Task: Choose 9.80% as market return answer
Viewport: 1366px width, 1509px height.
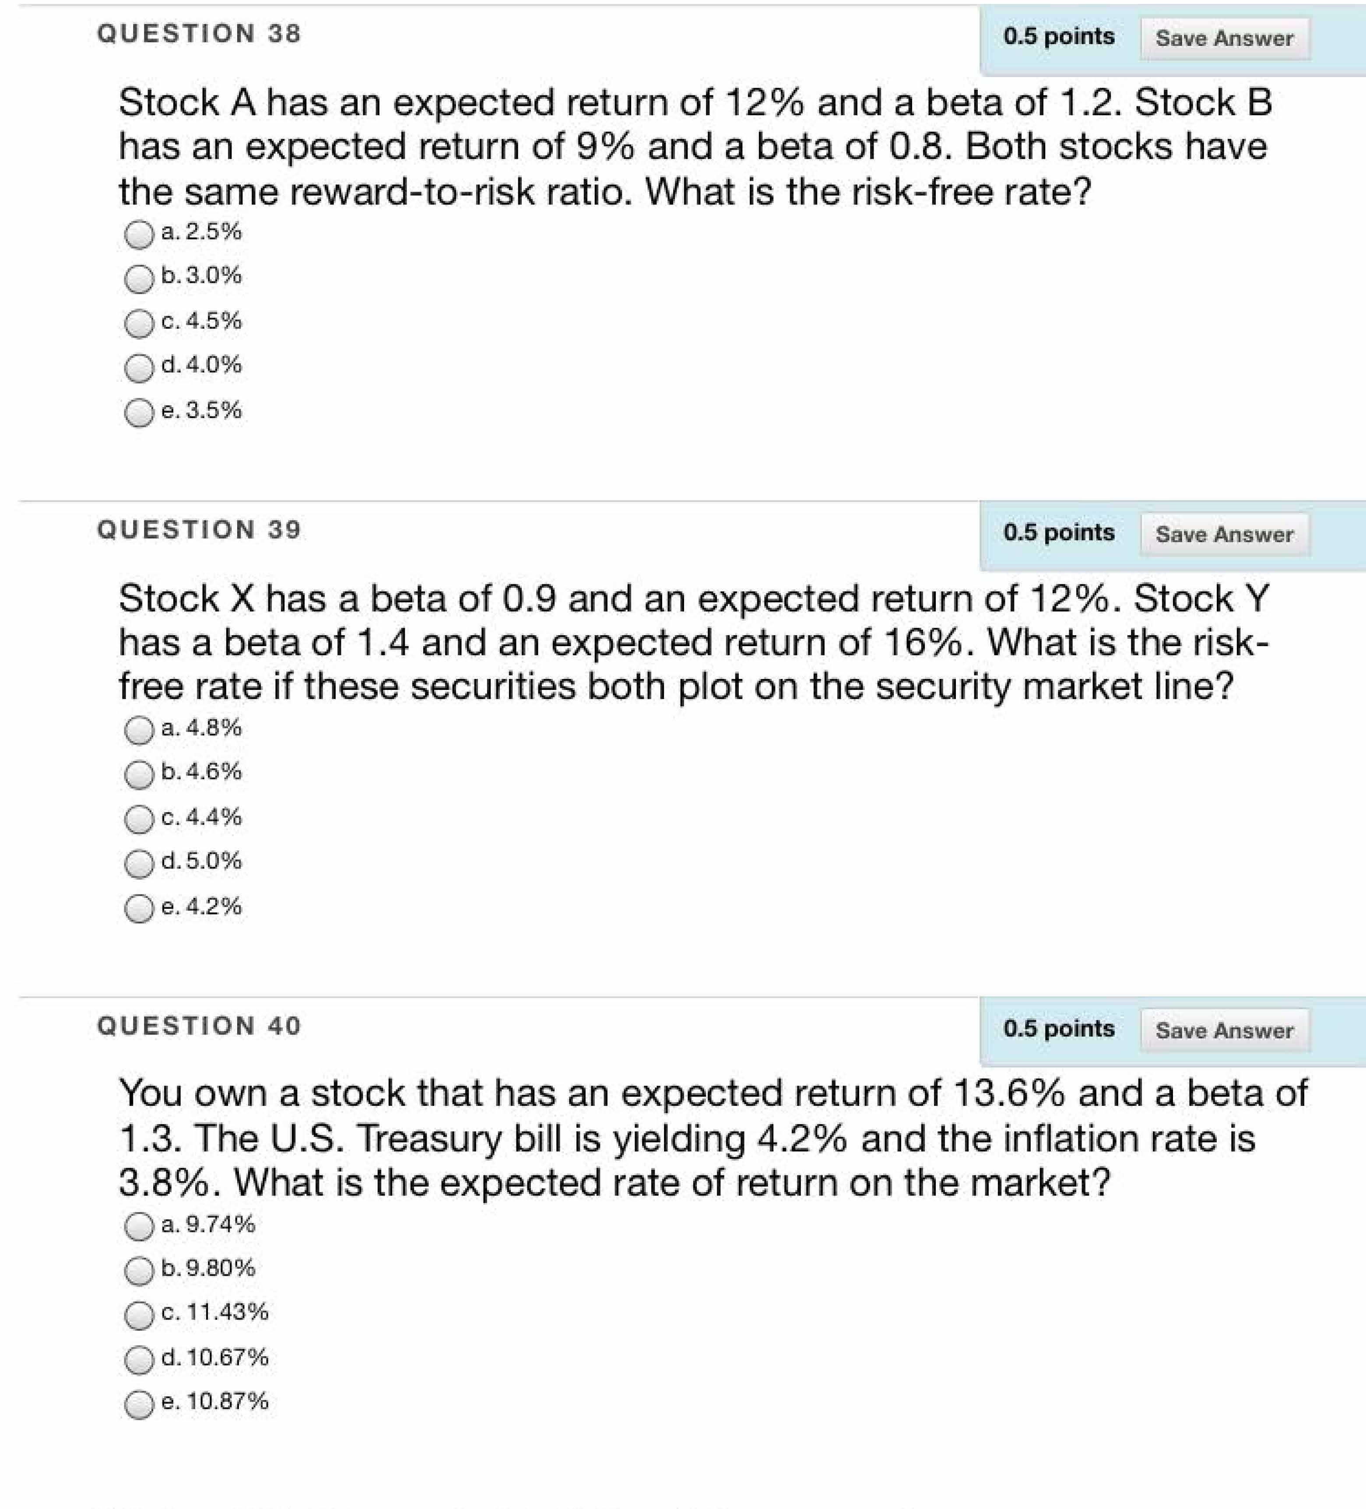Action: (138, 1271)
